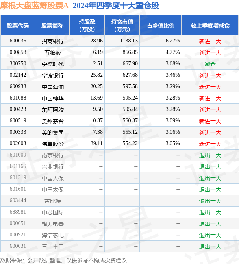Click share count 39.11
This screenshot has width=239, height=264.
click(96, 144)
